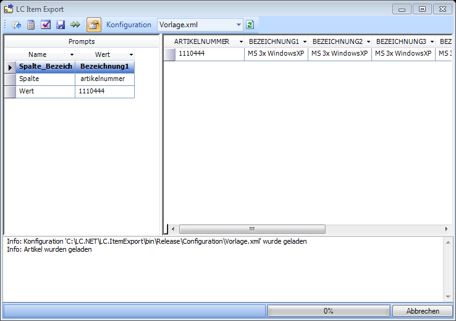
Task: Click the load articles toolbar icon
Action: coord(17,25)
